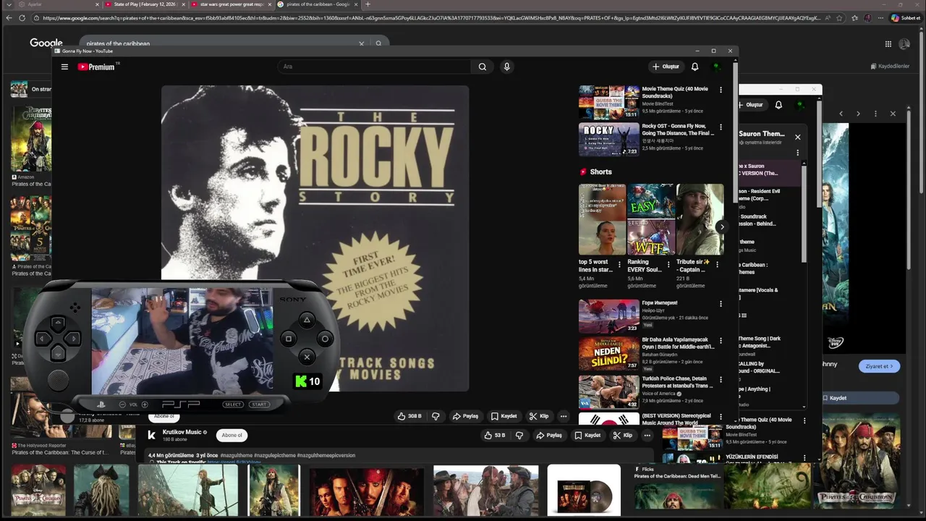Open options for Bir Daha Asla Yapılamayacak video
Screen dimensions: 926x521
coord(721,341)
